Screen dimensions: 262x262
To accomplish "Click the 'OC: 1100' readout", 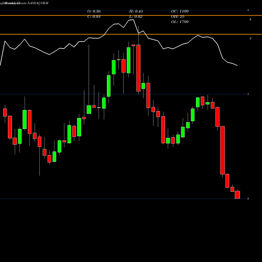I will (180, 12).
